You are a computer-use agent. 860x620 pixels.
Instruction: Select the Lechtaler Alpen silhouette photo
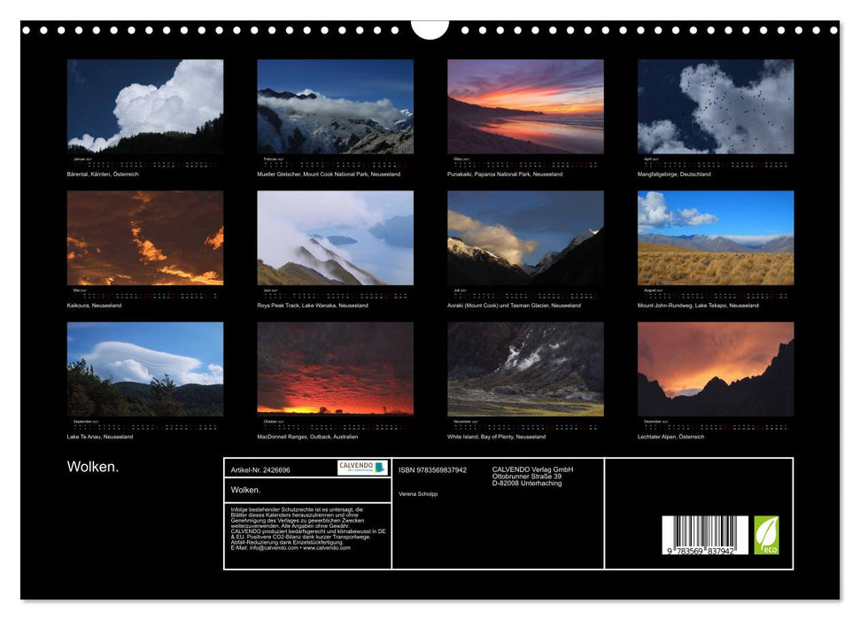(716, 368)
